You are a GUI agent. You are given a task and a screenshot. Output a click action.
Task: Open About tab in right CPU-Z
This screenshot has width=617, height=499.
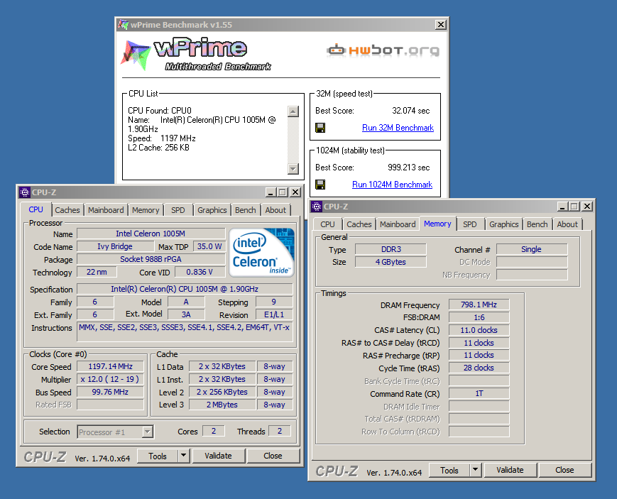[x=567, y=224]
